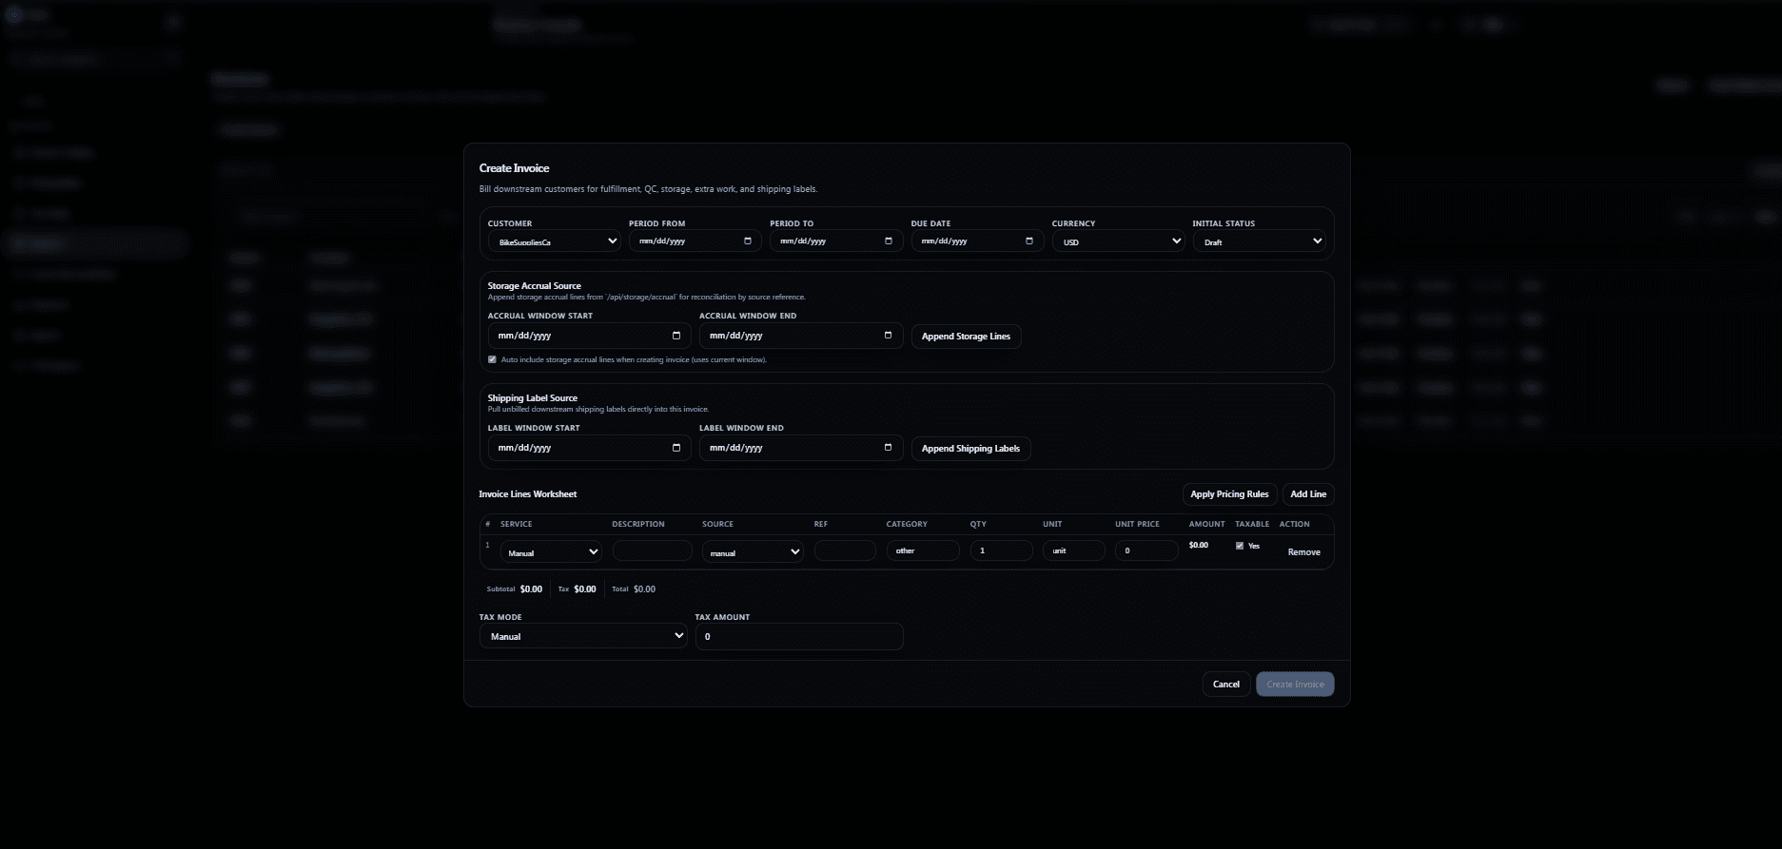The height and width of the screenshot is (849, 1782).
Task: Click the Create Invoice submit button
Action: pyautogui.click(x=1295, y=685)
